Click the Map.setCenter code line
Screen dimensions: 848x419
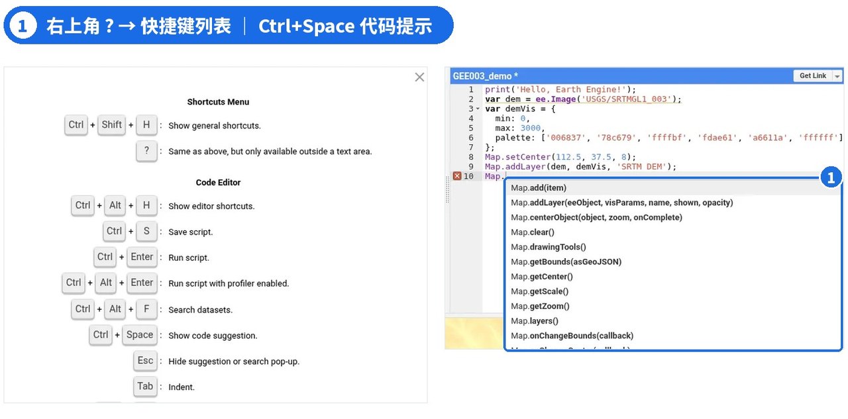coord(560,157)
